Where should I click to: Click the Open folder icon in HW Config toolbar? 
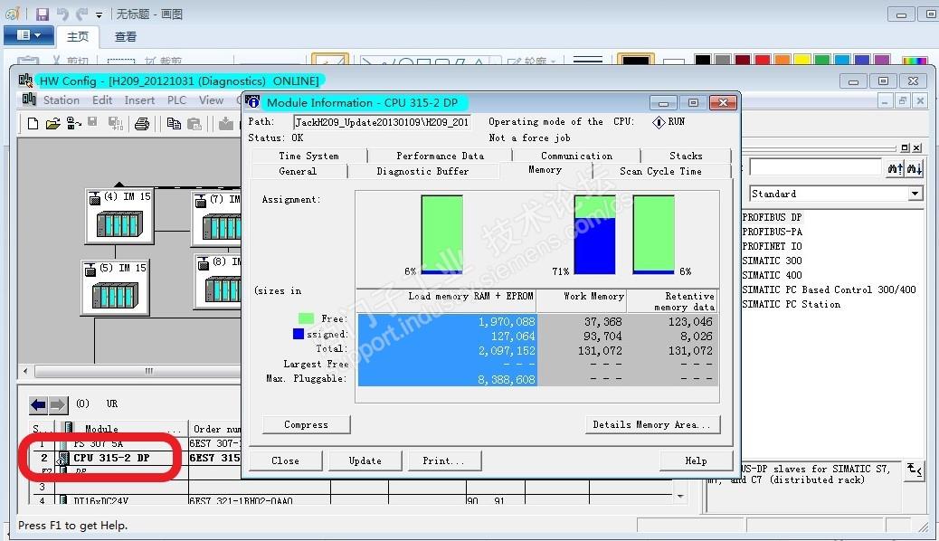pos(53,123)
